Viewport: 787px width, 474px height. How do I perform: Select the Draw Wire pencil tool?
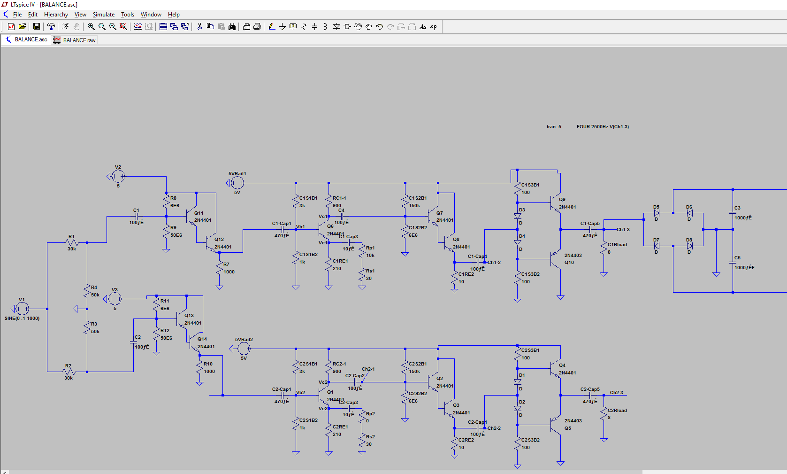pos(272,27)
